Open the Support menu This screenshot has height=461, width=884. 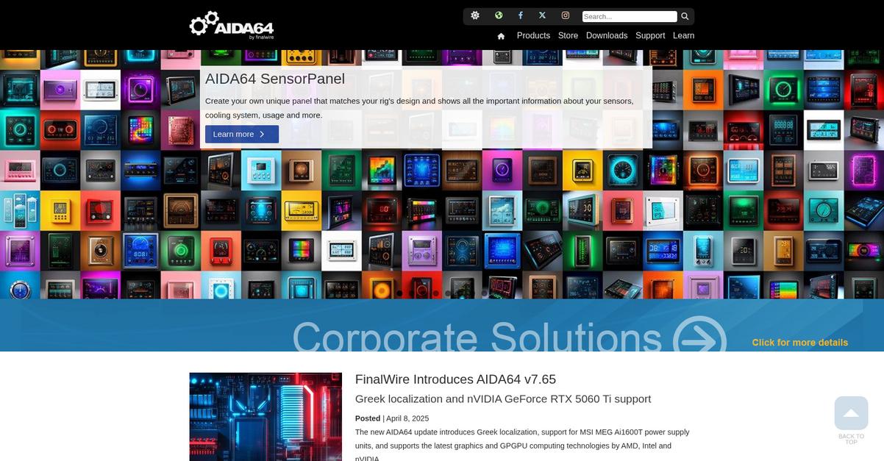(x=650, y=35)
